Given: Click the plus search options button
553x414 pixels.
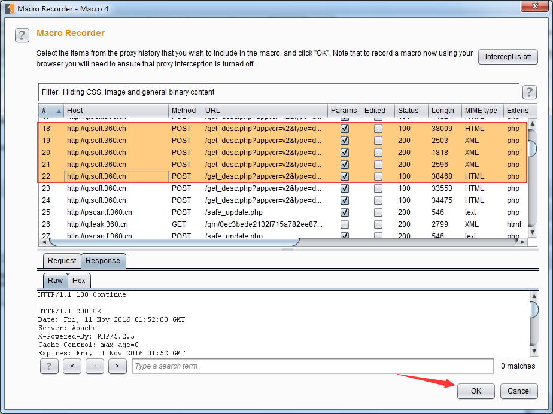Looking at the screenshot, I should (x=95, y=366).
